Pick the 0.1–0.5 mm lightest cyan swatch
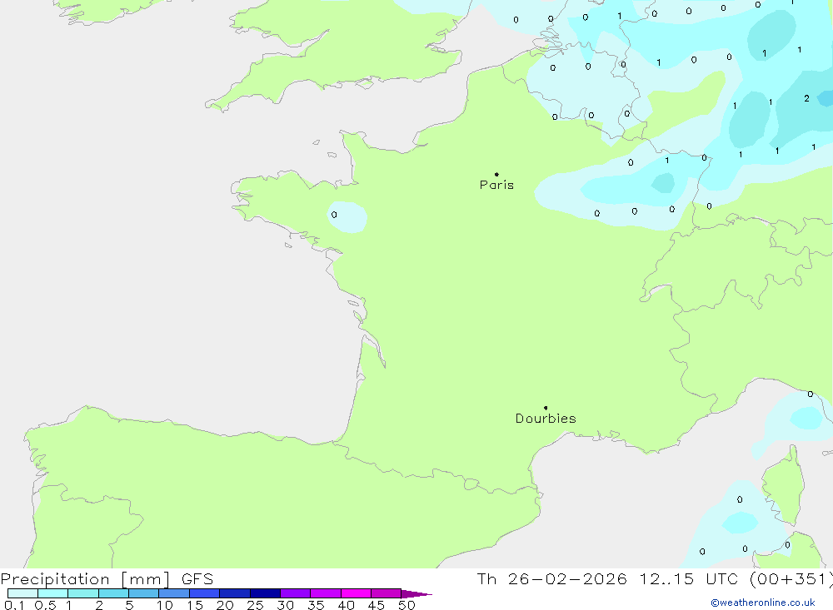 coord(22,593)
